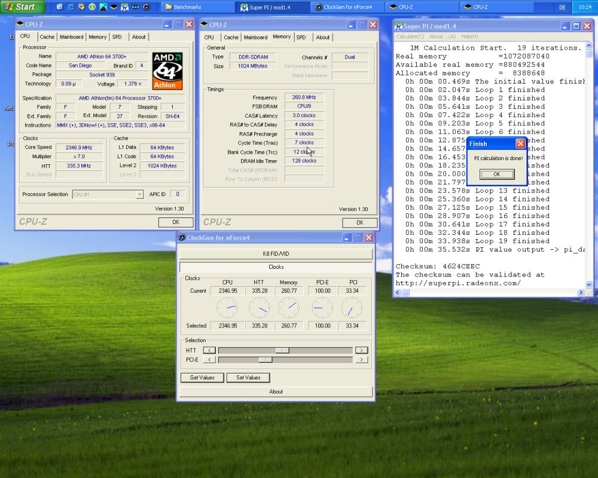The width and height of the screenshot is (598, 478).
Task: Click scroll left arrow in Super PI output
Action: (398, 292)
